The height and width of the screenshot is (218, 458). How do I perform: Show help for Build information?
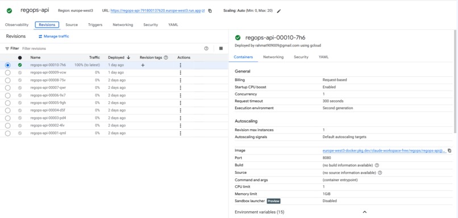(x=377, y=165)
